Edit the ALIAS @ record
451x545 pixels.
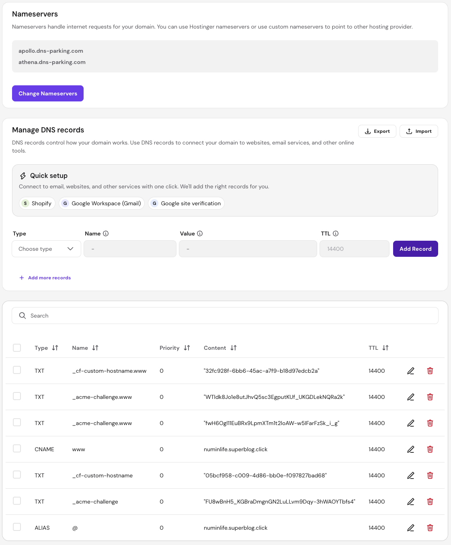click(410, 528)
